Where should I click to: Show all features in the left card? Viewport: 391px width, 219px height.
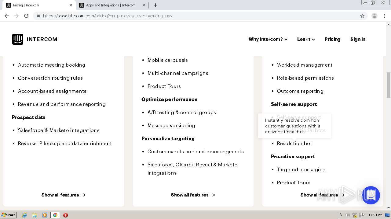pyautogui.click(x=64, y=195)
